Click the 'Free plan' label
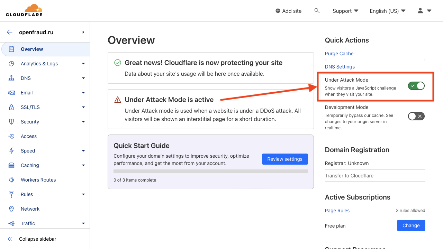Screen dimensions: 443x249 coord(335,226)
